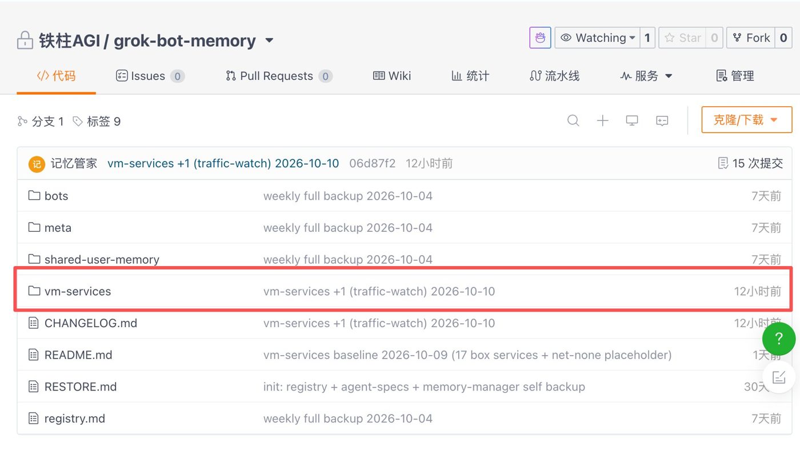Click the folder icon of bots

pyautogui.click(x=34, y=196)
